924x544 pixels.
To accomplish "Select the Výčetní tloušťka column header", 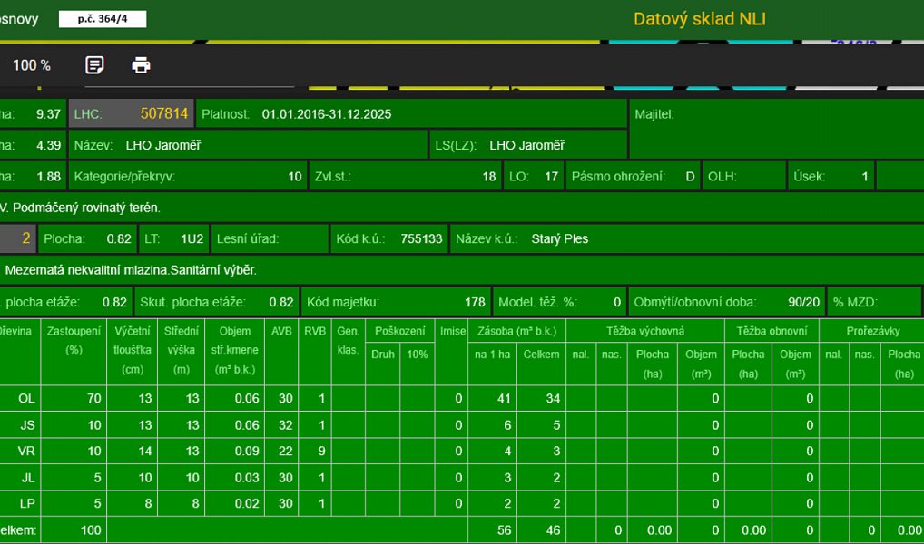I will pyautogui.click(x=132, y=350).
